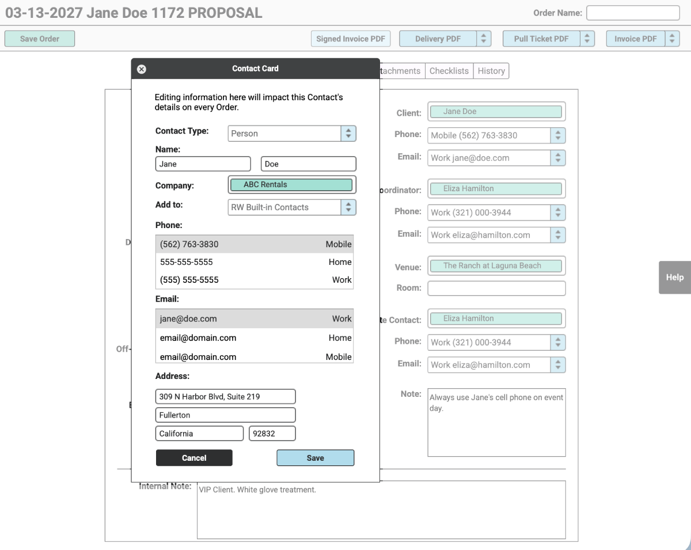Click The Ranch at Laguna Beach venue tag
This screenshot has width=691, height=550.
coord(496,266)
